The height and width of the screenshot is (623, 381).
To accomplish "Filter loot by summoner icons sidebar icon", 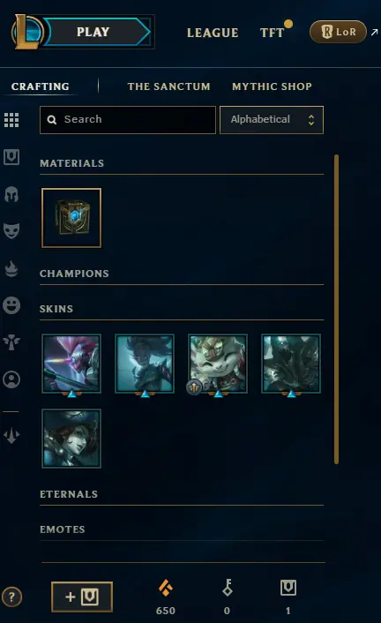I will [11, 379].
